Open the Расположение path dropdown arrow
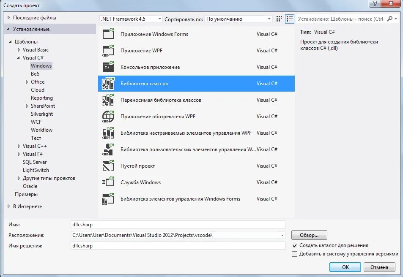Viewport: 403px width, 277px height. coord(282,235)
